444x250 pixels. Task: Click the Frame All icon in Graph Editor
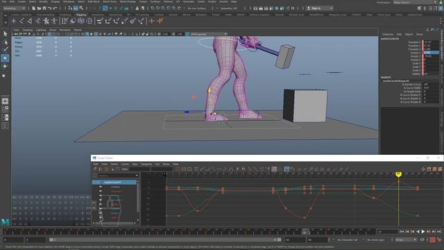pos(178,169)
